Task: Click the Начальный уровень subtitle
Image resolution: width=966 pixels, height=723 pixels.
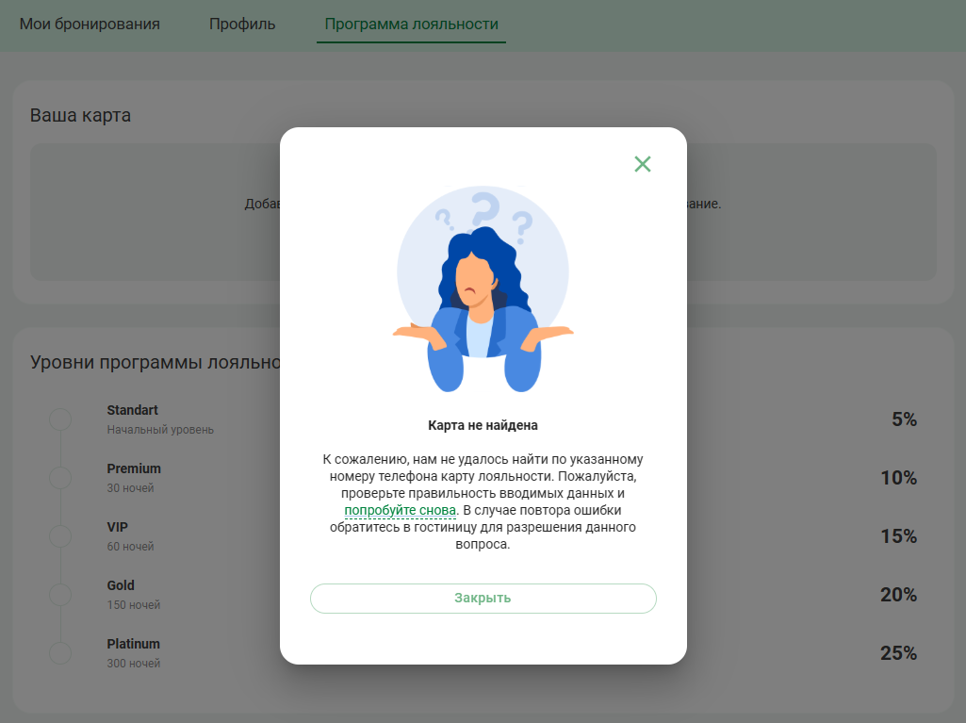Action: tap(160, 430)
